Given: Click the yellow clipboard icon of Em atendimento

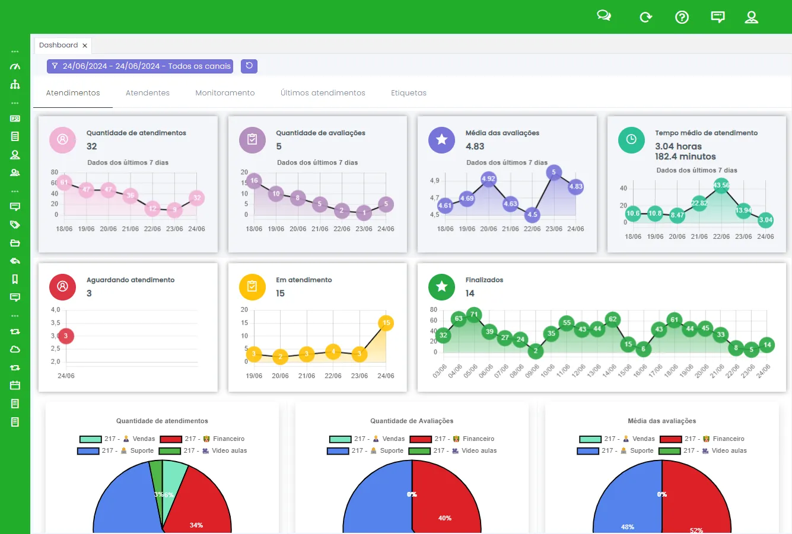Looking at the screenshot, I should point(252,287).
